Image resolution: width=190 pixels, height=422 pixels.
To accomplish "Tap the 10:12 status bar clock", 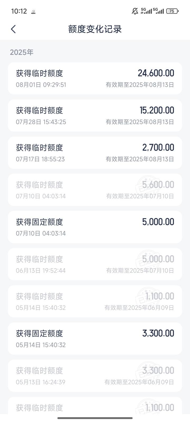I will pyautogui.click(x=19, y=11).
